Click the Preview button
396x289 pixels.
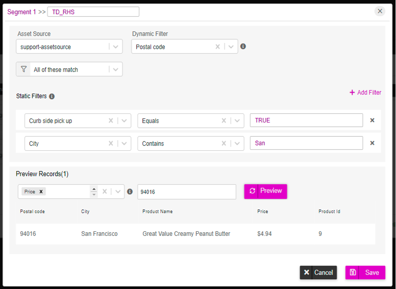tap(265, 191)
